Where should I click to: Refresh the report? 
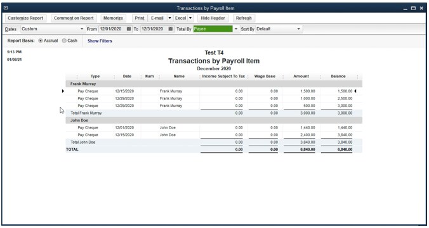[x=244, y=18]
